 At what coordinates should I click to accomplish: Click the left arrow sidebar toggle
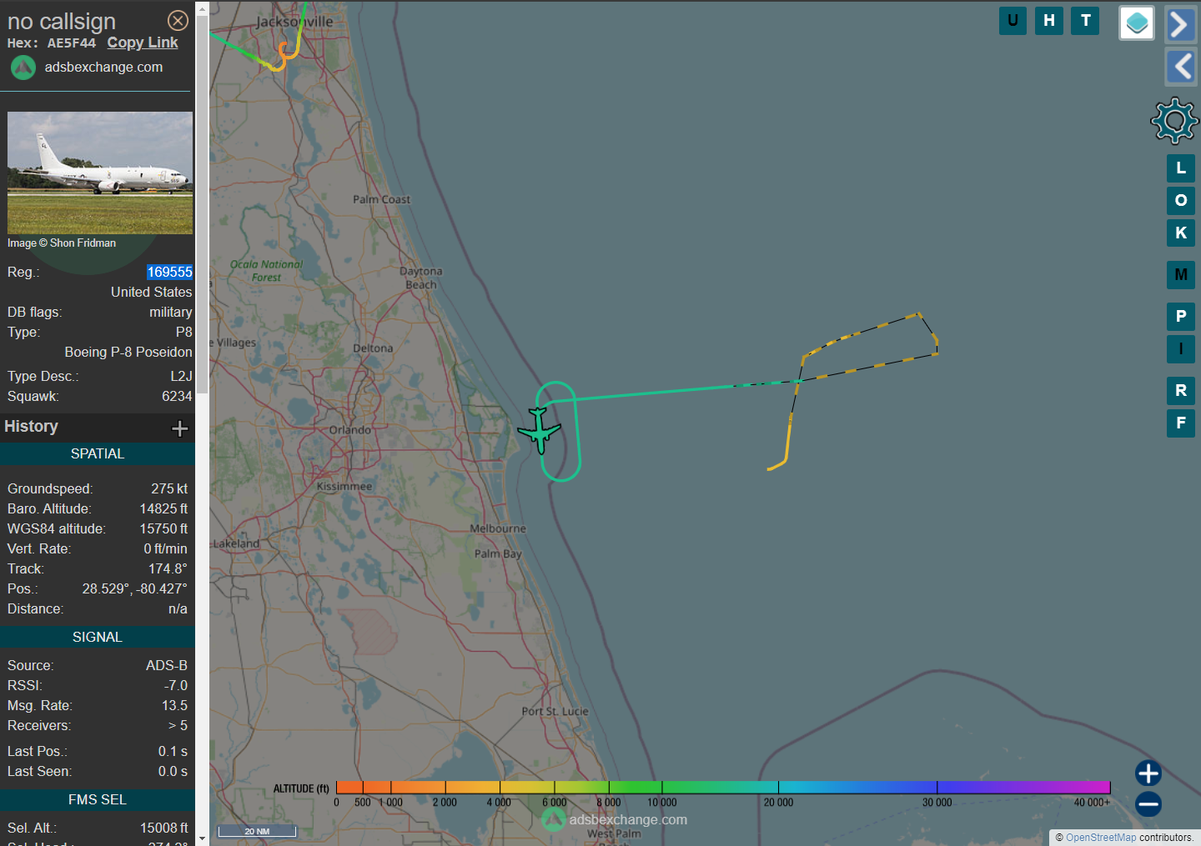(1181, 66)
